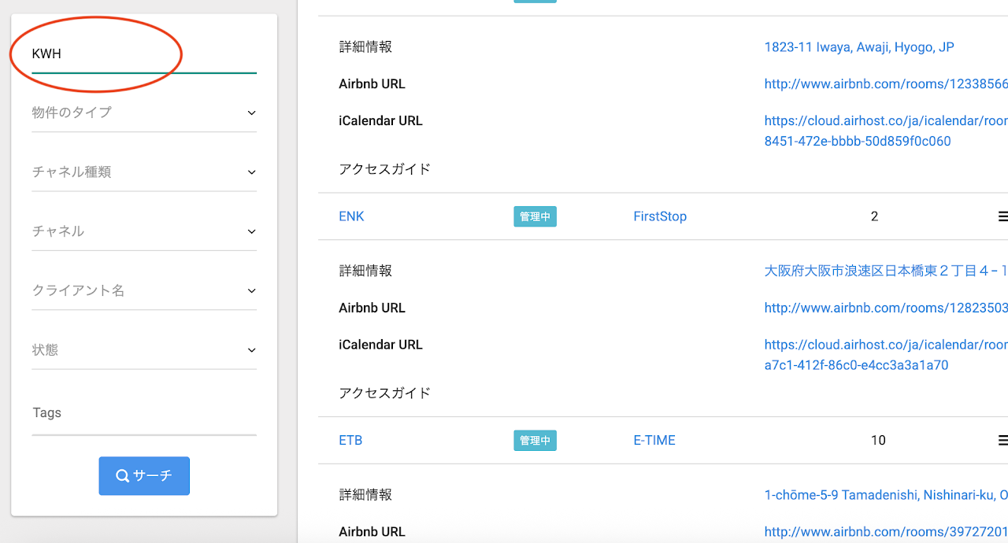Open the ENK listing link
This screenshot has width=1008, height=543.
point(351,216)
